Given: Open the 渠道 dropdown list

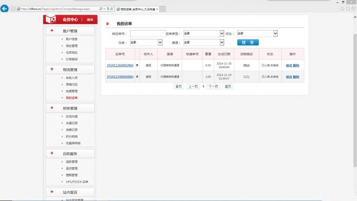Looking at the screenshot, I should 204,42.
